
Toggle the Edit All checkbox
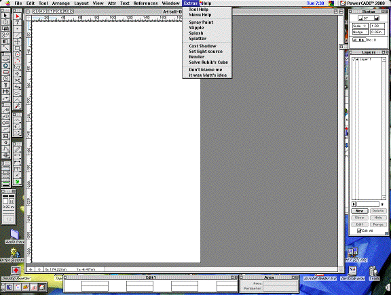tap(359, 231)
